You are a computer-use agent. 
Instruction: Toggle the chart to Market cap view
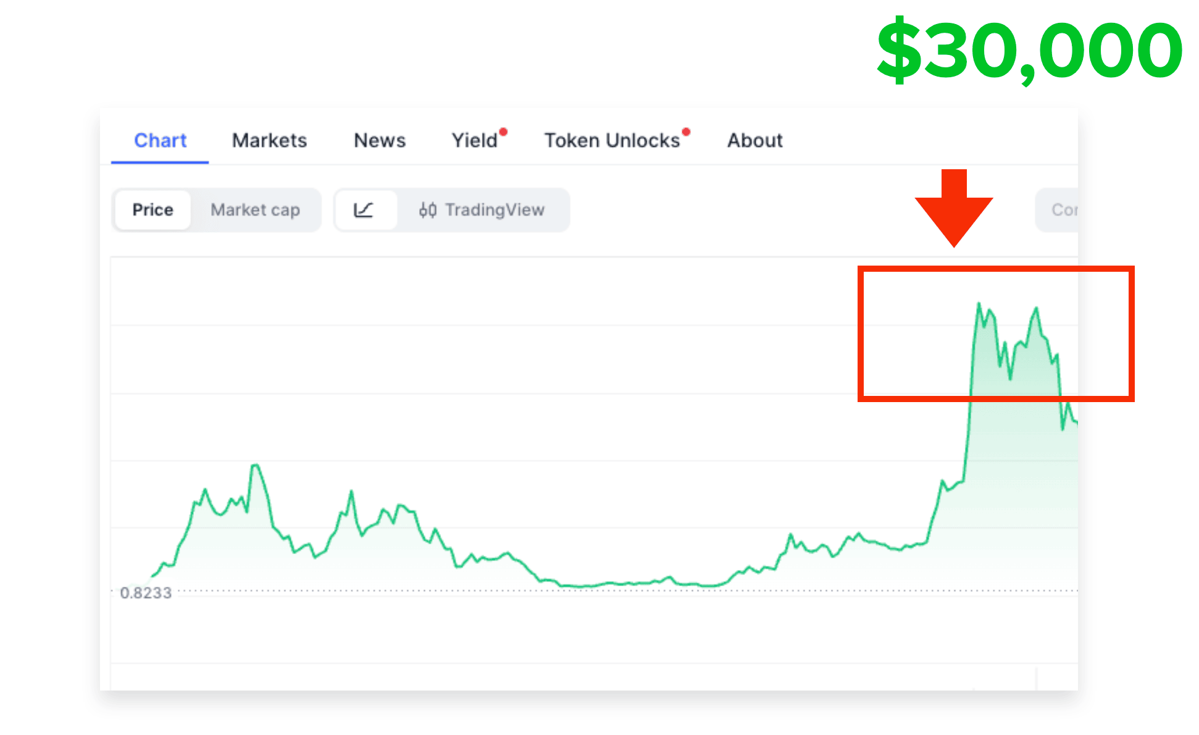[x=255, y=210]
